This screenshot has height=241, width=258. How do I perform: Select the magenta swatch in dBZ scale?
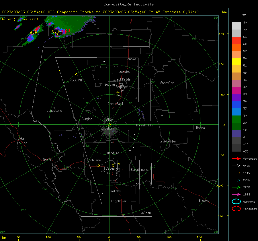pyautogui.click(x=236, y=91)
